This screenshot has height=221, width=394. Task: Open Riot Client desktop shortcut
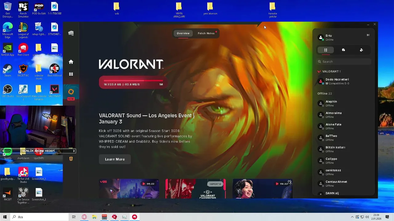[23, 50]
